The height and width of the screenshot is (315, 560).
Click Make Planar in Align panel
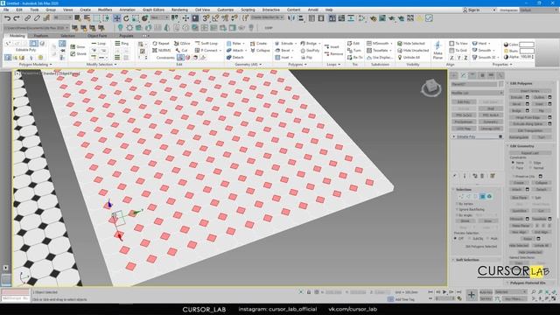tap(437, 51)
